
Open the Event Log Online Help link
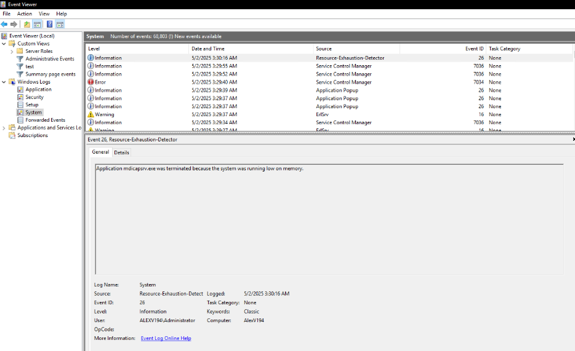(166, 338)
